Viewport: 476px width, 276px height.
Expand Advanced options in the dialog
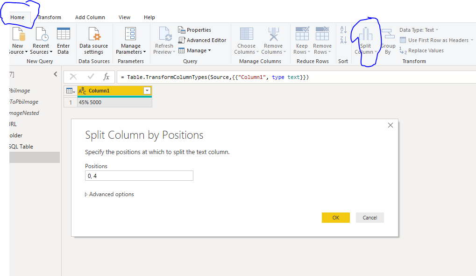pyautogui.click(x=109, y=194)
